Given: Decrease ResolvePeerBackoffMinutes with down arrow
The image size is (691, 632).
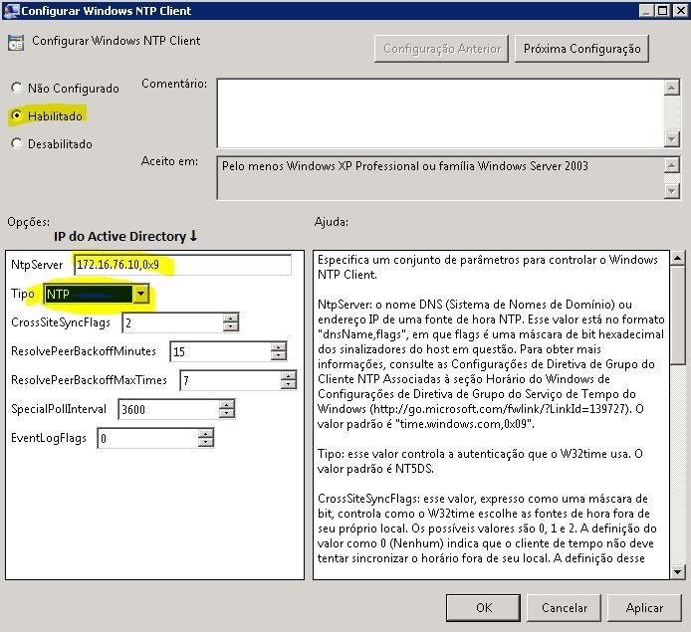Looking at the screenshot, I should point(279,356).
